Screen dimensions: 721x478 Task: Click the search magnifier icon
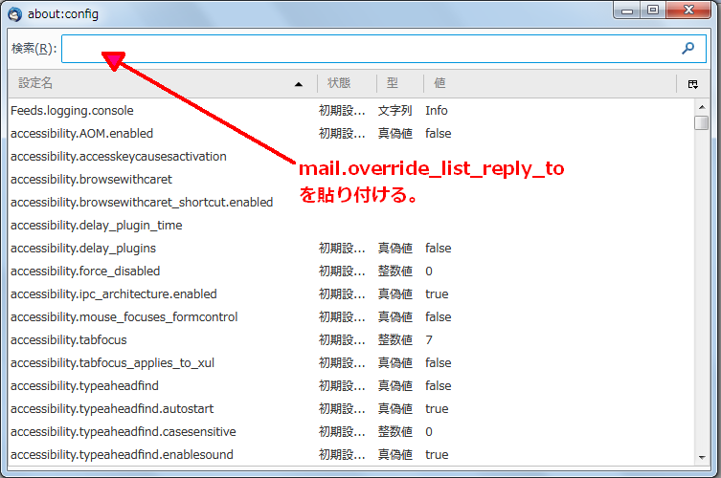click(x=687, y=48)
